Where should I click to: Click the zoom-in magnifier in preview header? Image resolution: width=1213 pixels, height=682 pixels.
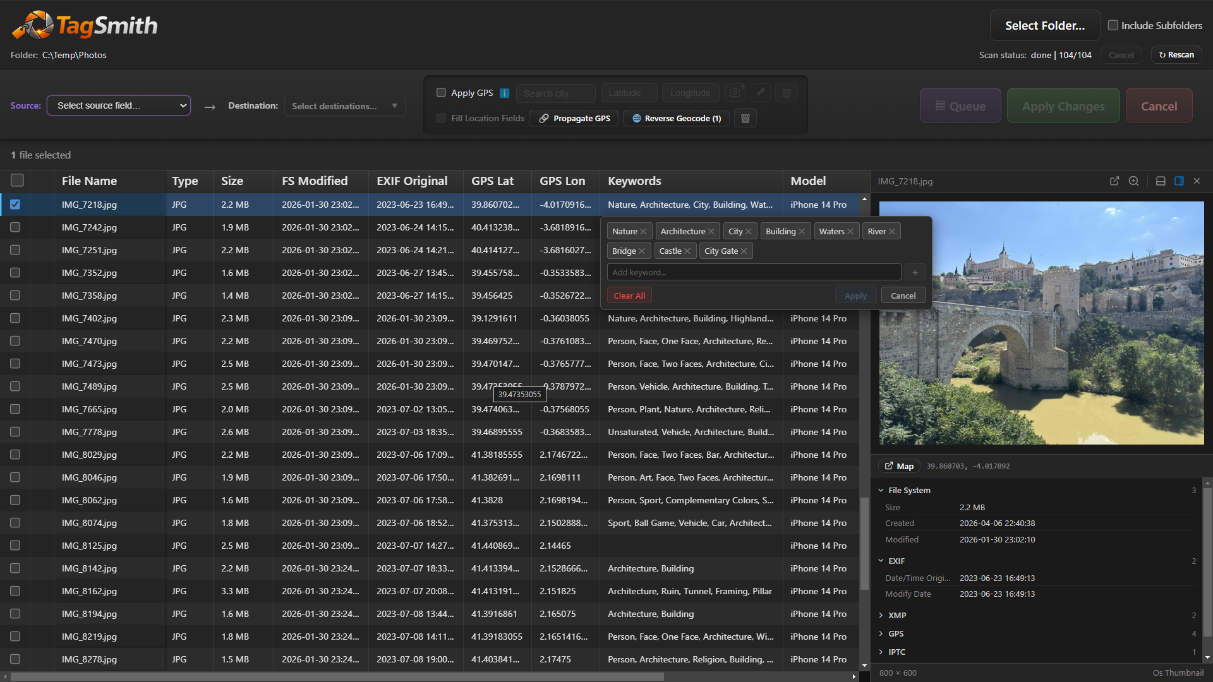1133,181
